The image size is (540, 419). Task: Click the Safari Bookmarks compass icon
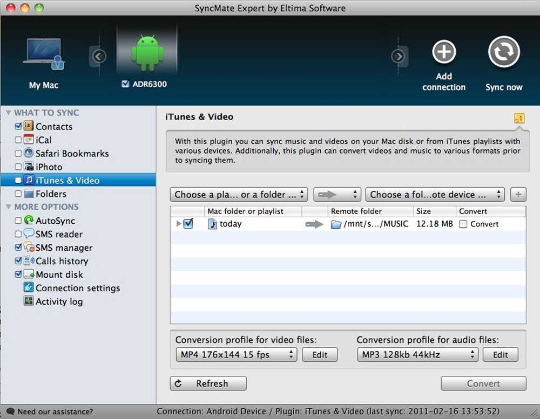point(29,153)
